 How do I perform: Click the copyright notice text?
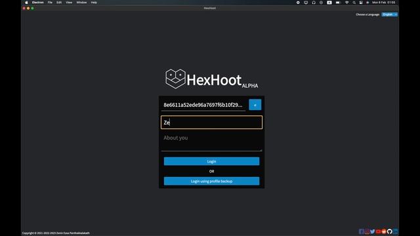click(x=56, y=233)
